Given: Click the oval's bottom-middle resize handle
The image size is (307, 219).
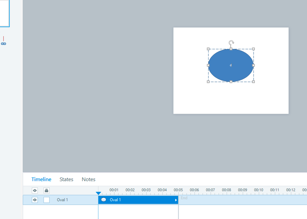Looking at the screenshot, I should [x=231, y=82].
